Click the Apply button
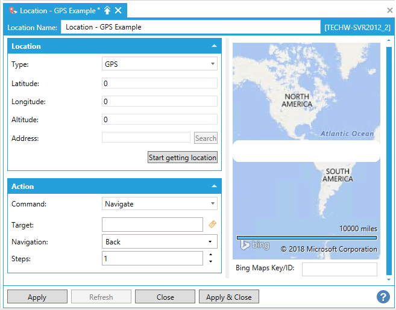396x310 pixels. (x=37, y=297)
